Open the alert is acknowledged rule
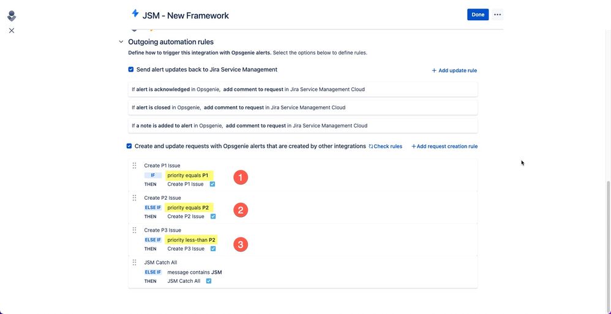Image resolution: width=611 pixels, height=314 pixels. (x=303, y=89)
